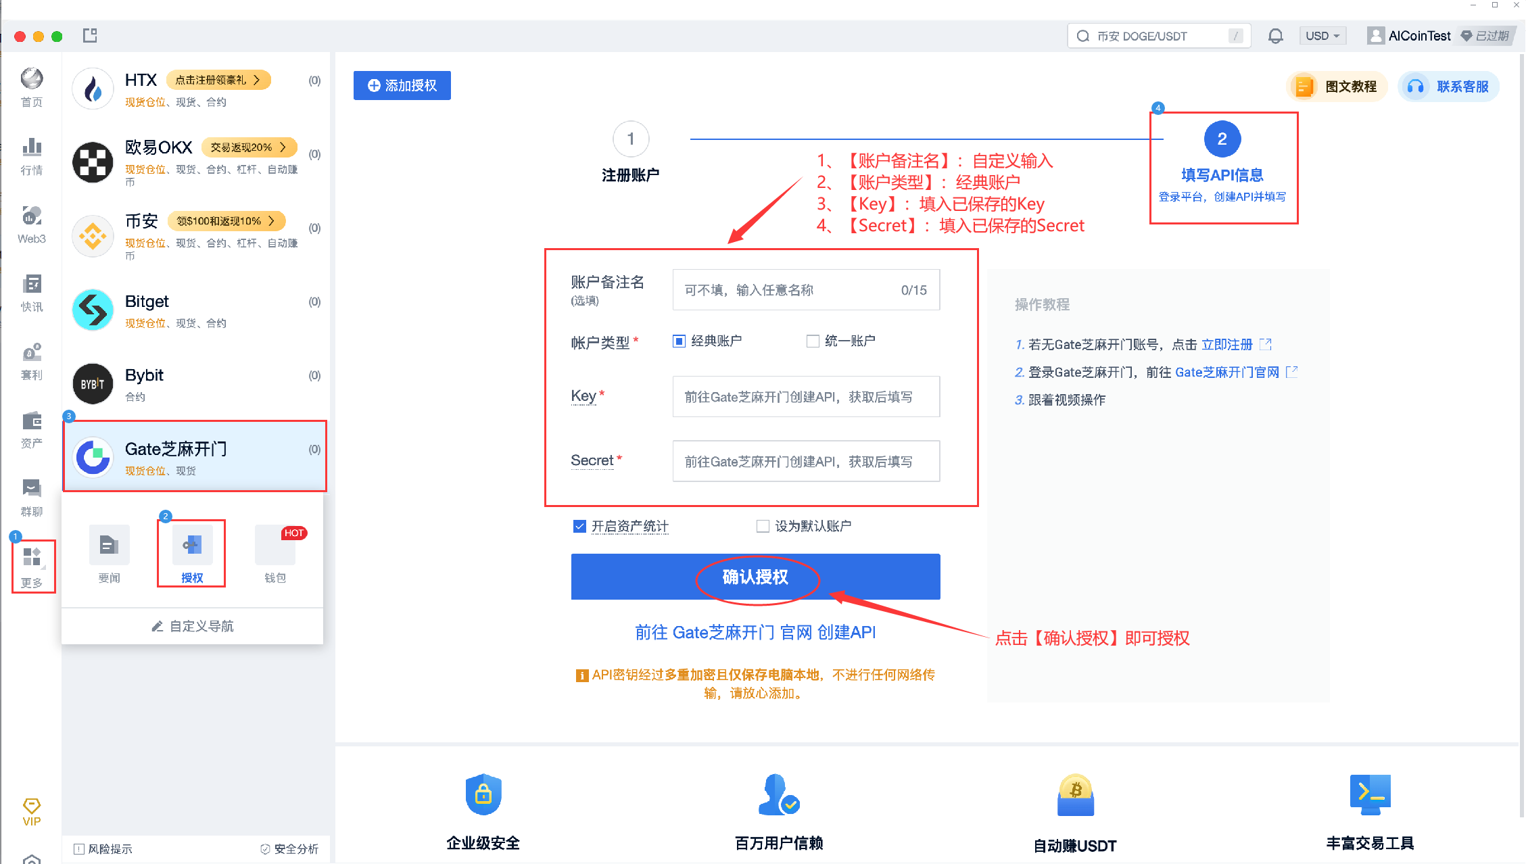Open the 图文教程 tutorial button

1337,87
